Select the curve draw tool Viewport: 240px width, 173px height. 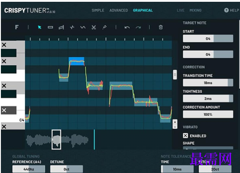83,27
